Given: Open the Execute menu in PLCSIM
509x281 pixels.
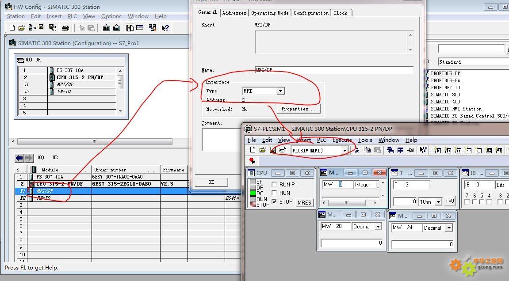Looking at the screenshot, I should [x=342, y=140].
